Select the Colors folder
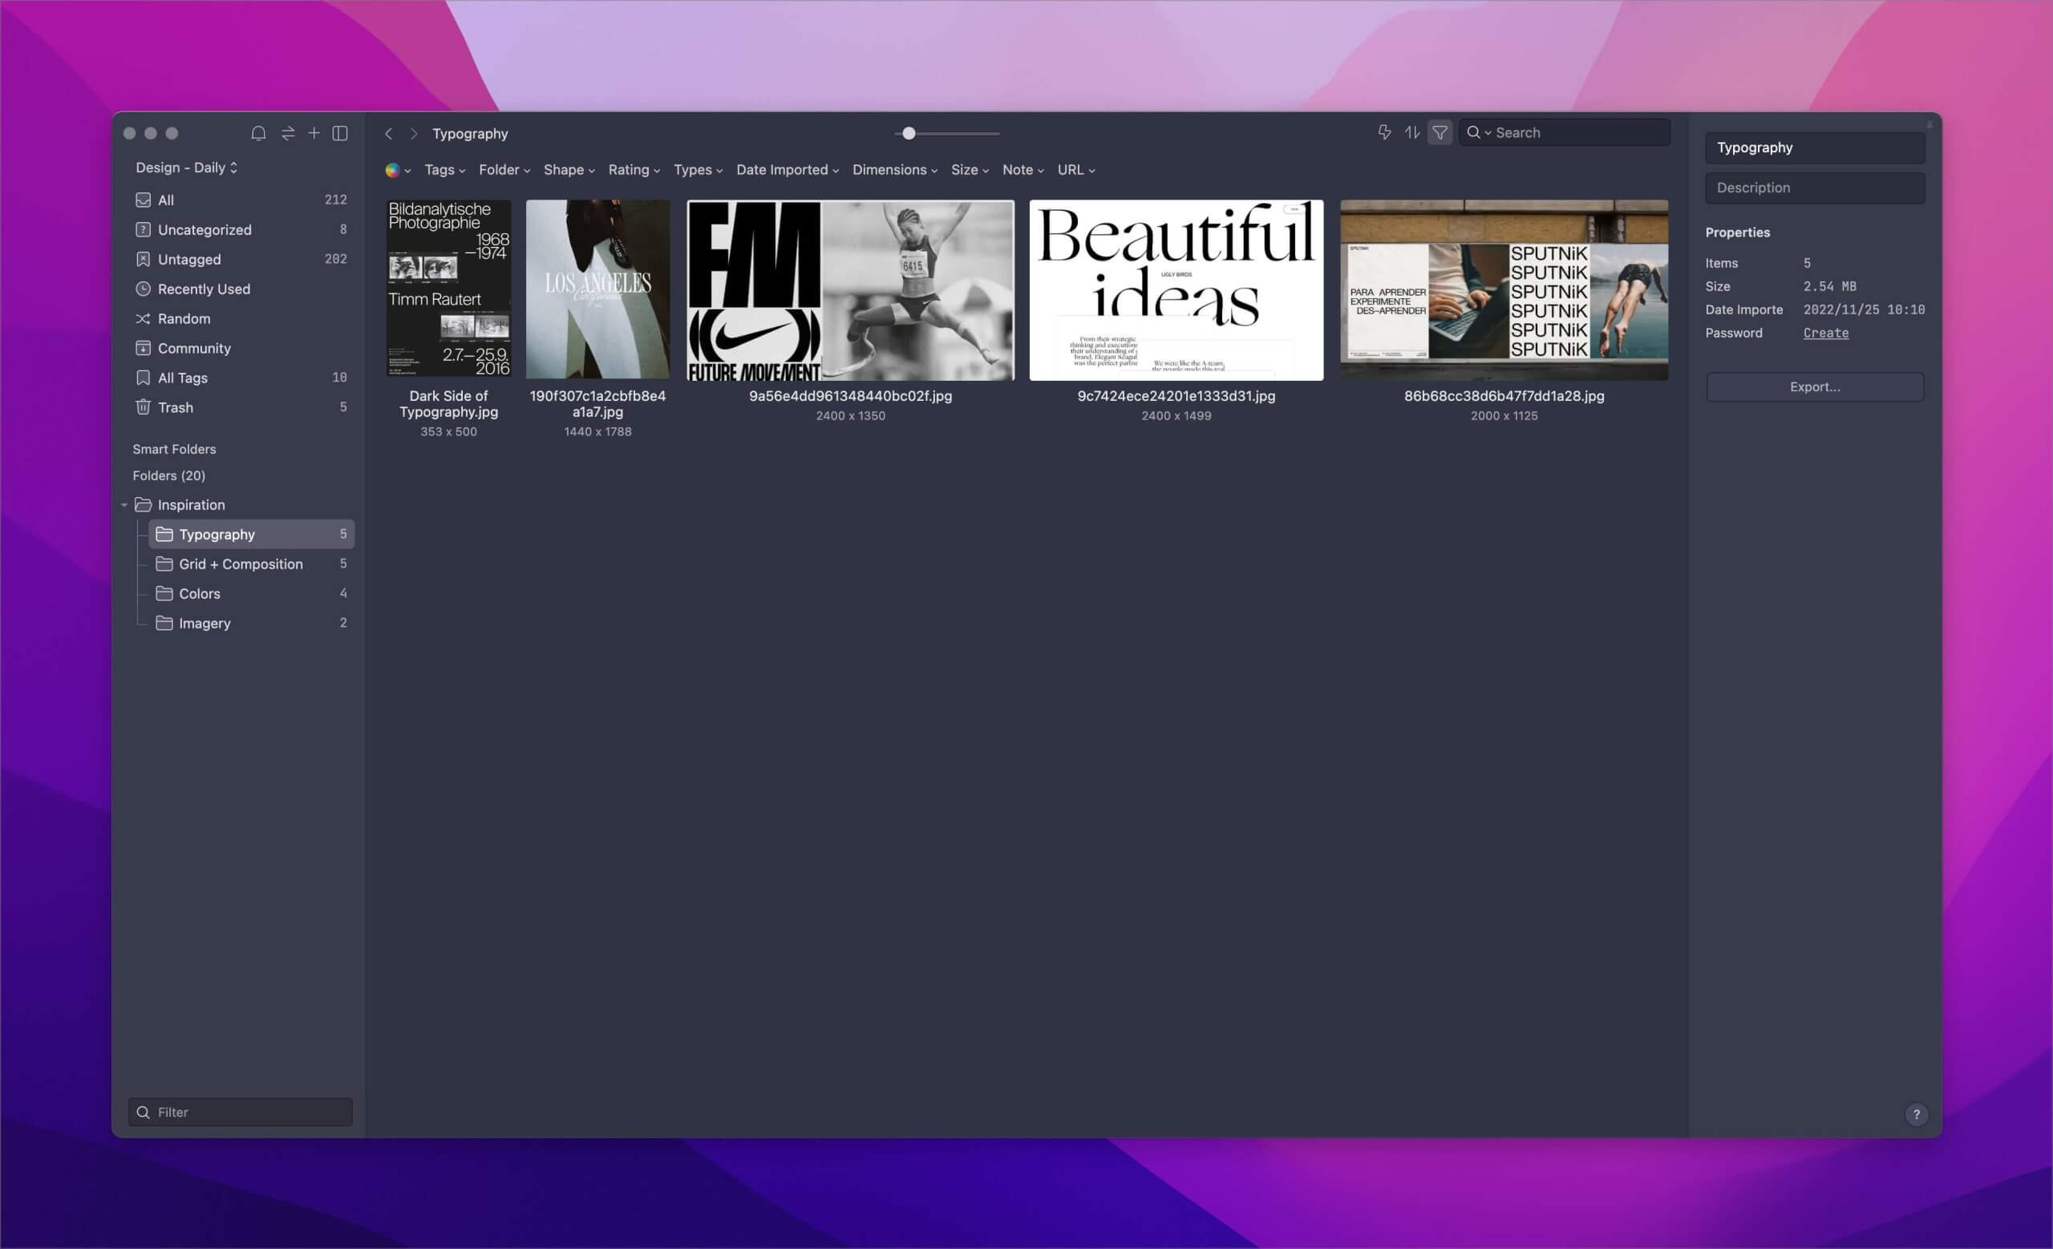Screen dimensions: 2053x1249 (x=251, y=594)
